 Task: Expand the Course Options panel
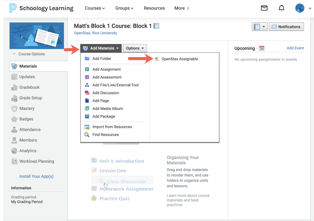(x=30, y=53)
